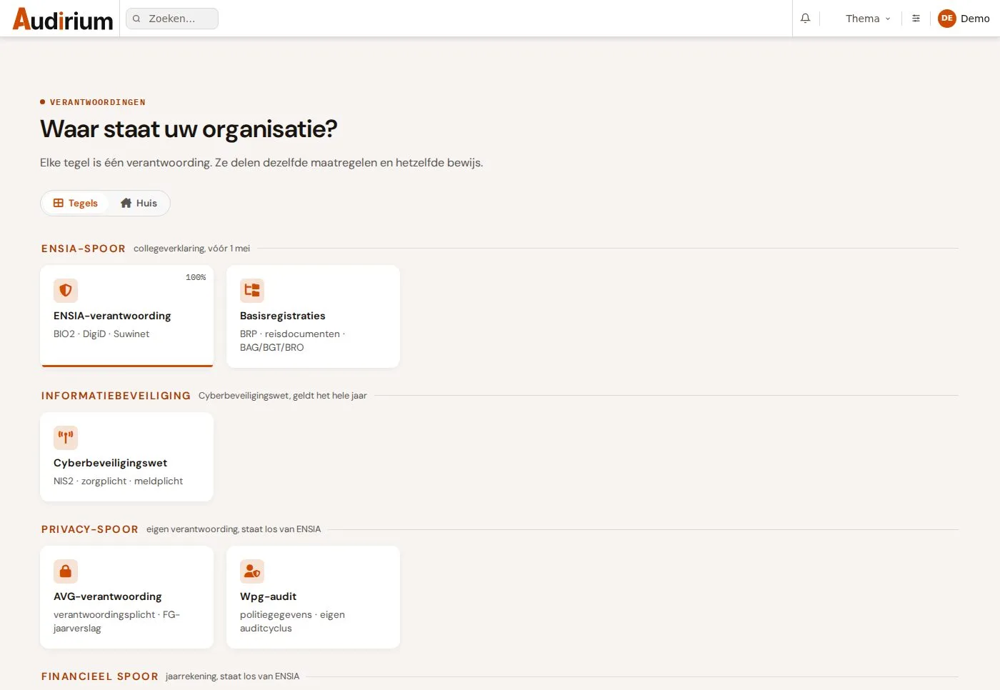
Task: Click the AVG-verantwoording lock icon
Action: click(66, 571)
